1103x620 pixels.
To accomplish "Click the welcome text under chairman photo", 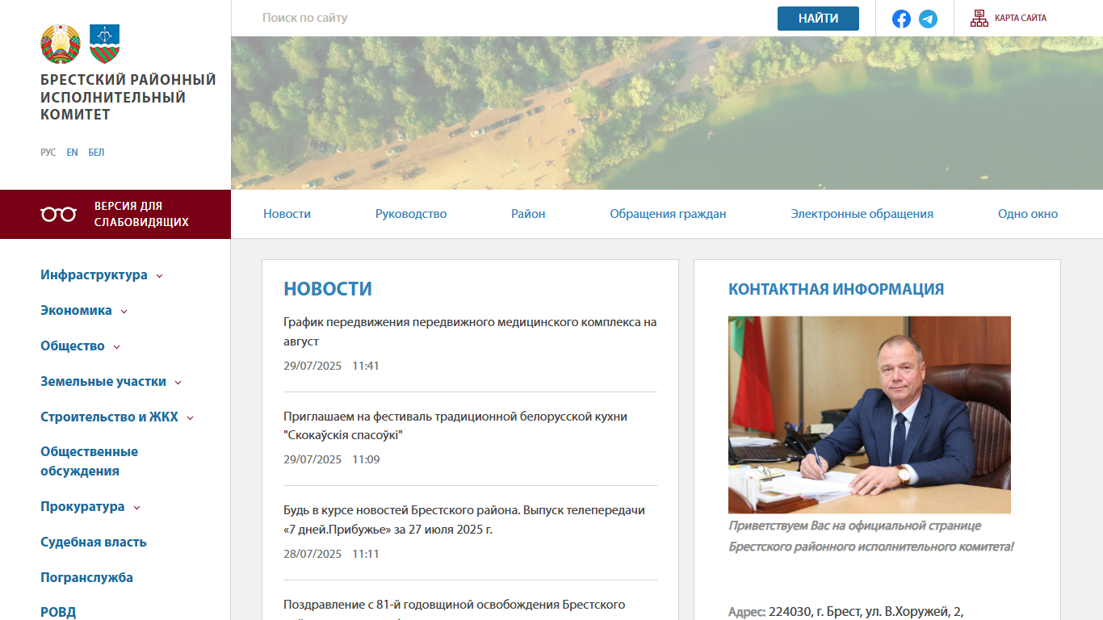I will 870,536.
